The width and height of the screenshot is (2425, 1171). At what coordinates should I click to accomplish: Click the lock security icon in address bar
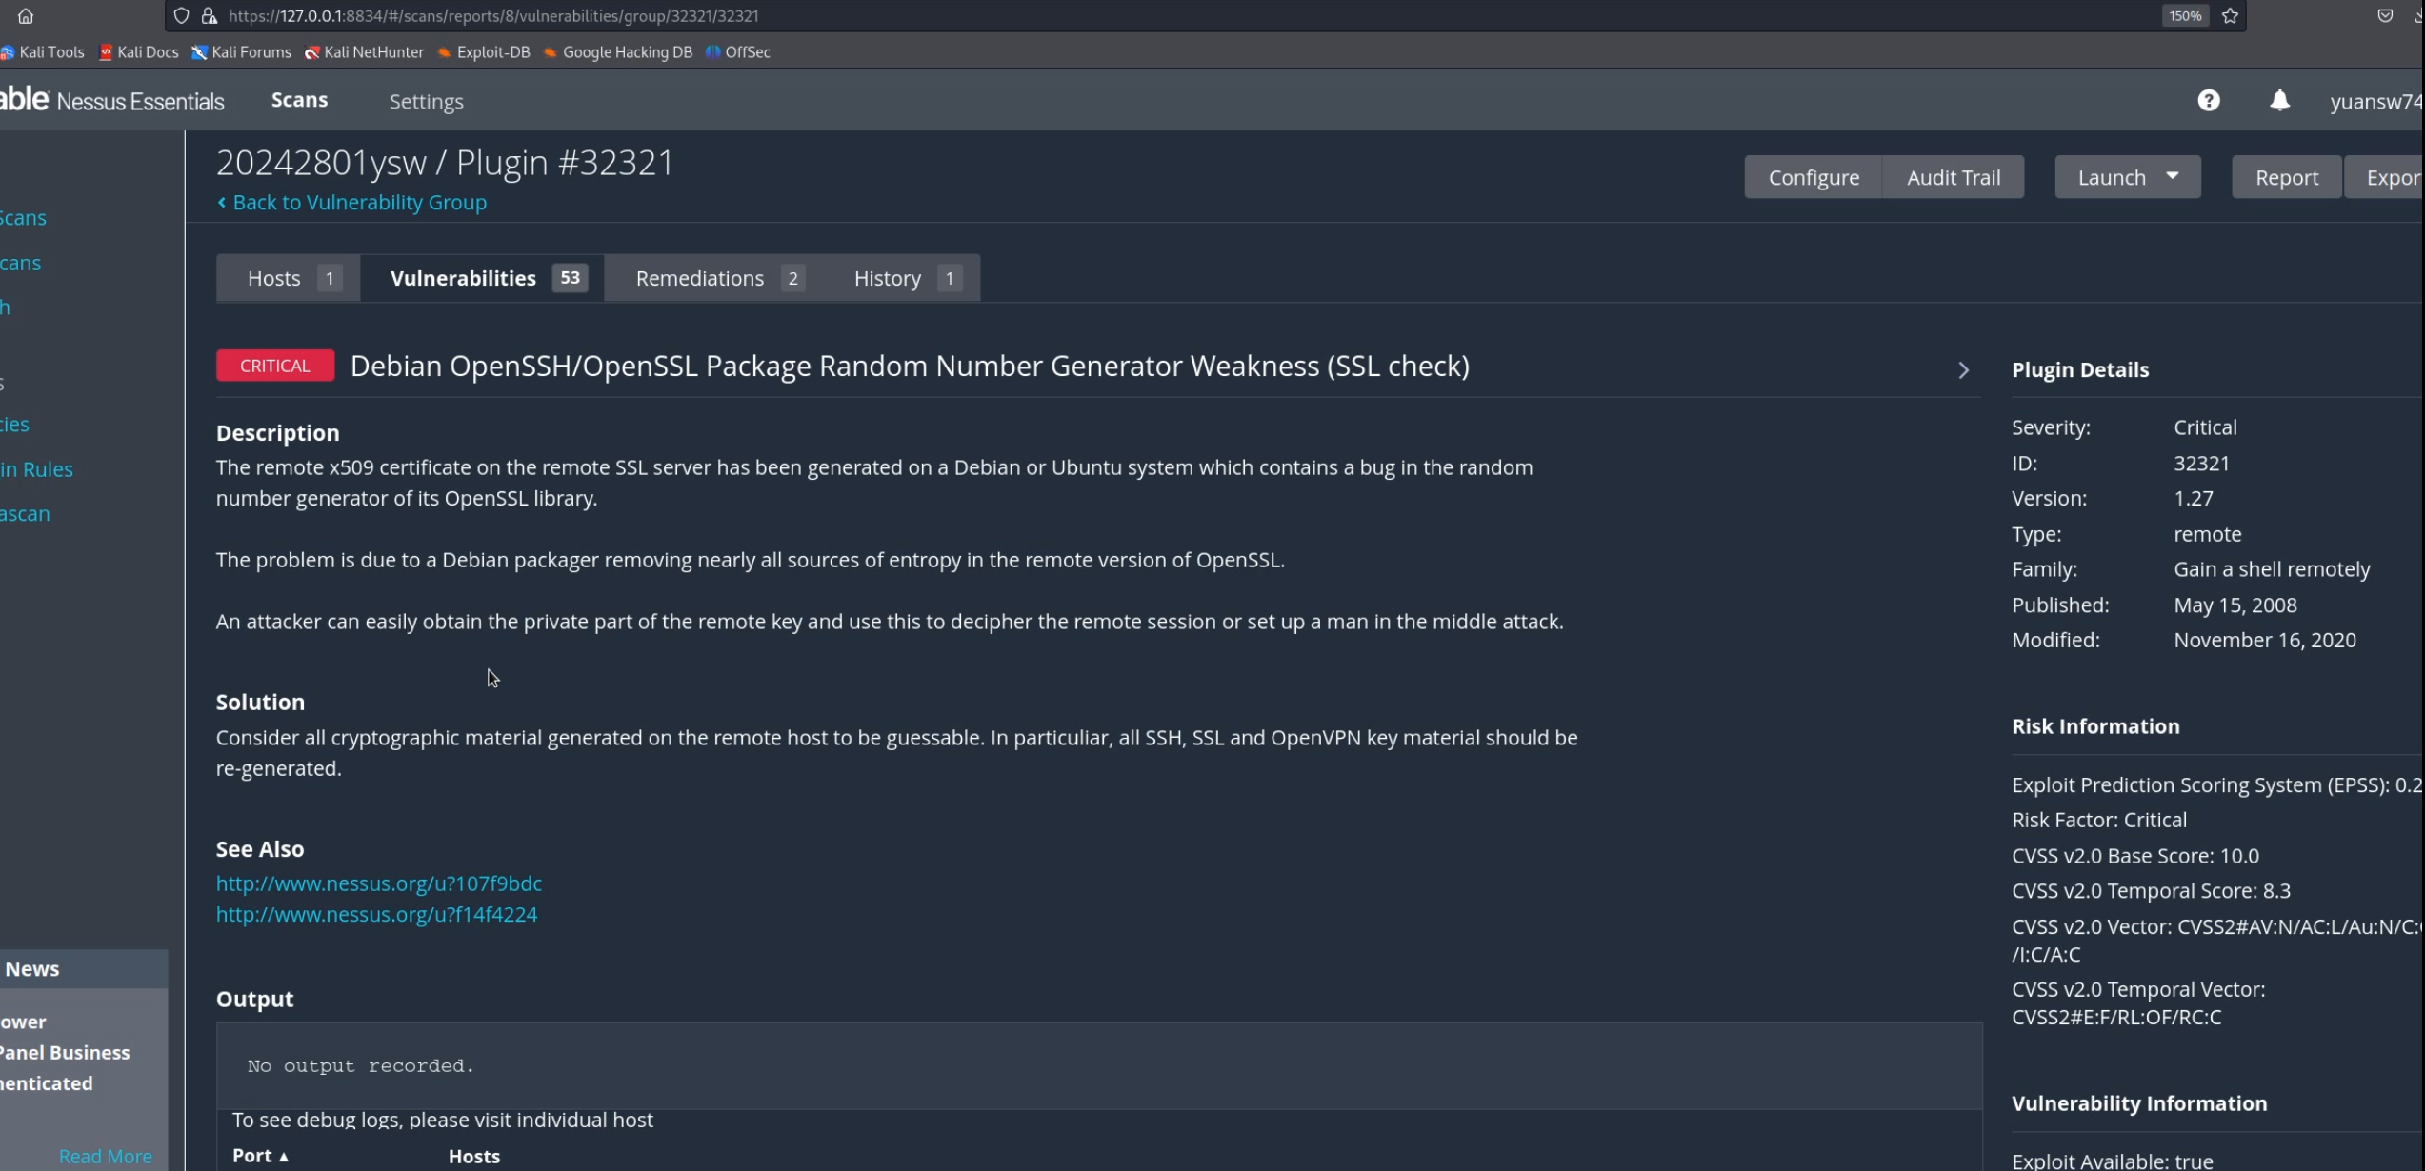point(210,16)
